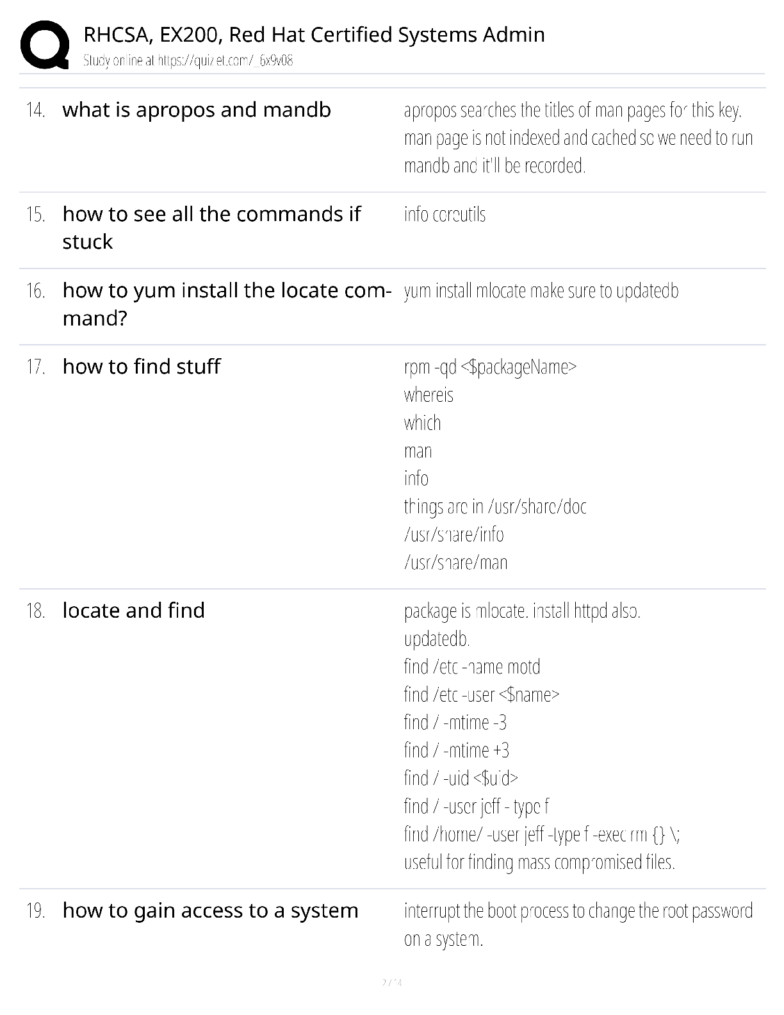
Task: Click the apropos searches definition text
Action: tap(578, 138)
